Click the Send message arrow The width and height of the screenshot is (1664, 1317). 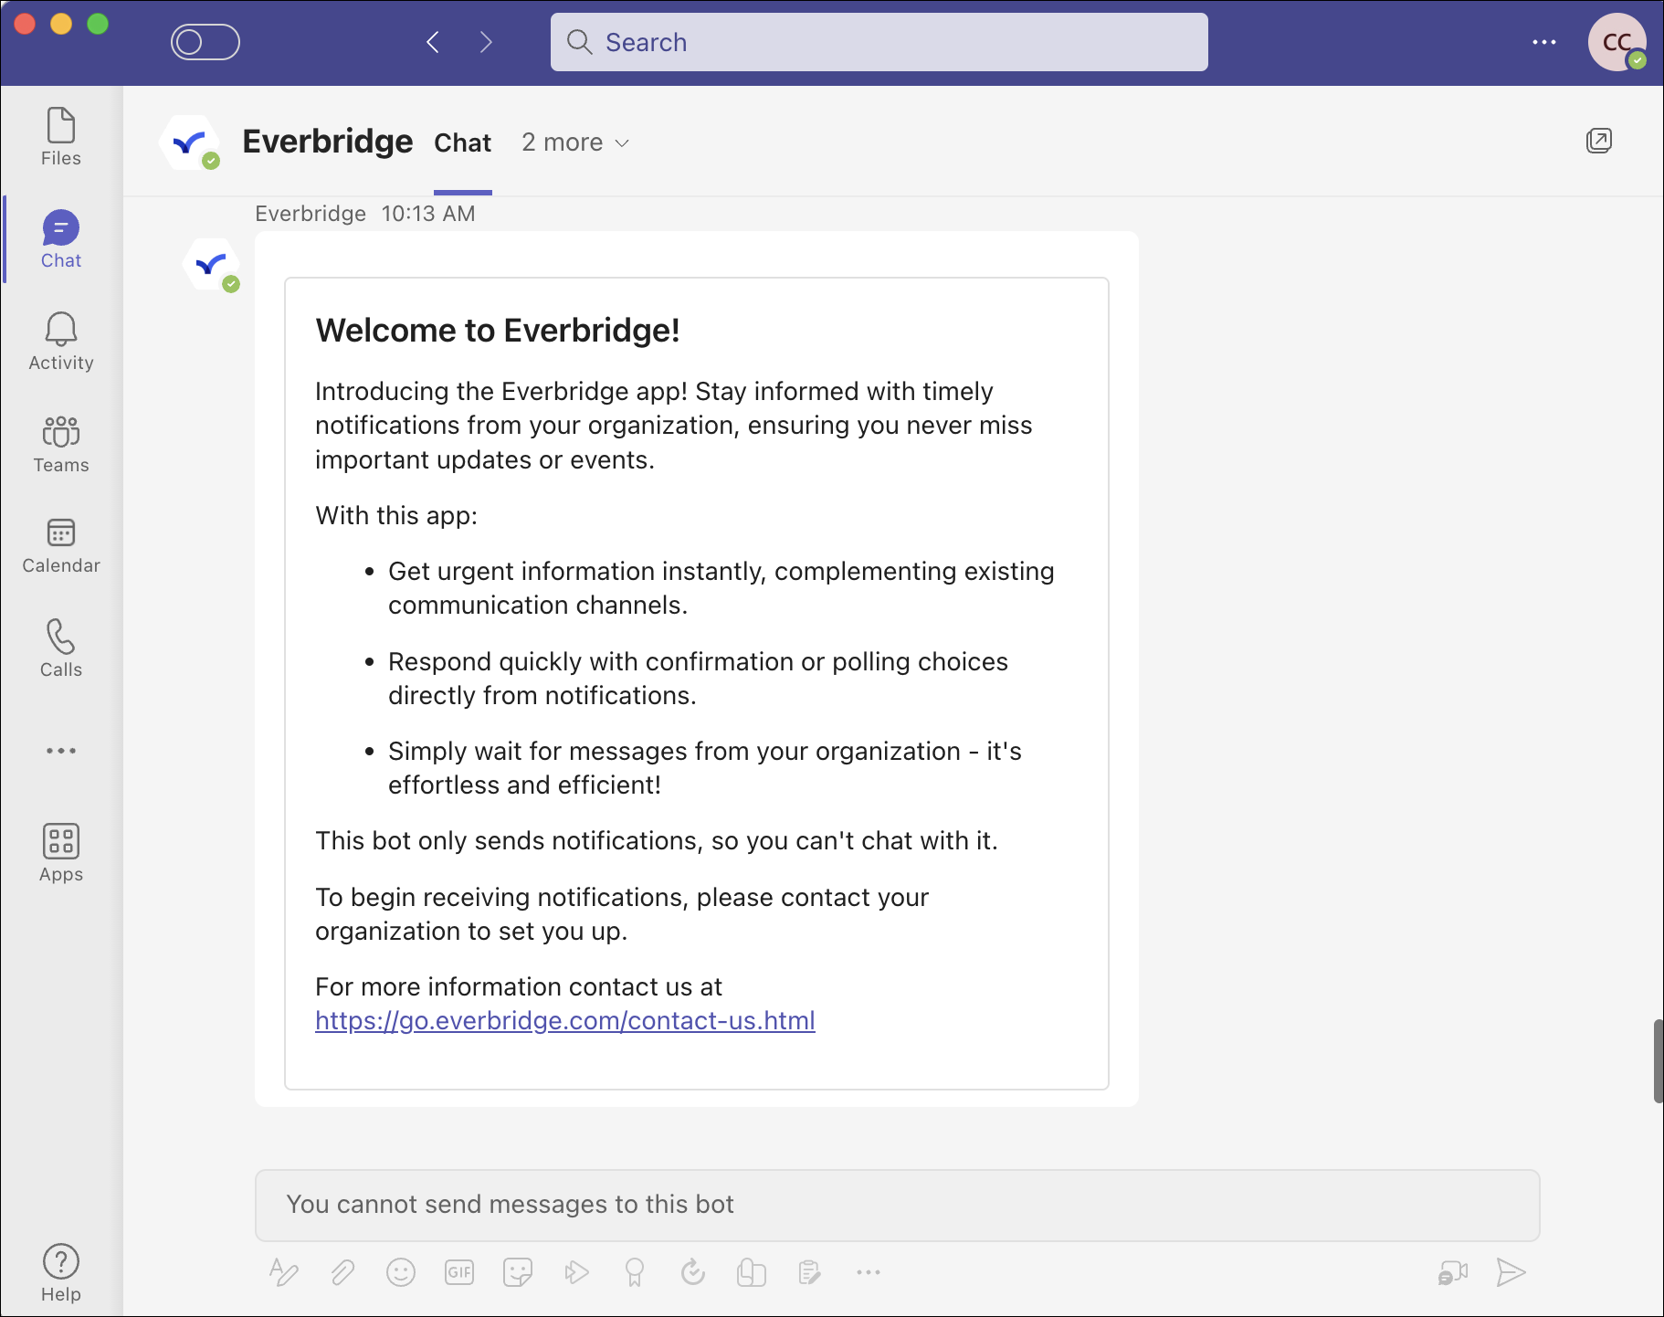(x=1511, y=1272)
